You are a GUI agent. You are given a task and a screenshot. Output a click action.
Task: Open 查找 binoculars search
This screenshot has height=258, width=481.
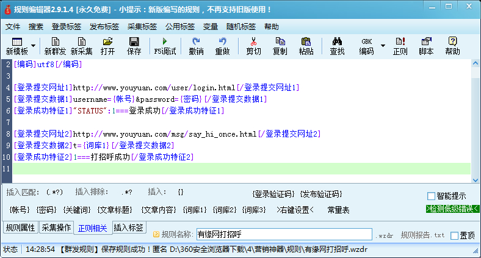coord(337,41)
